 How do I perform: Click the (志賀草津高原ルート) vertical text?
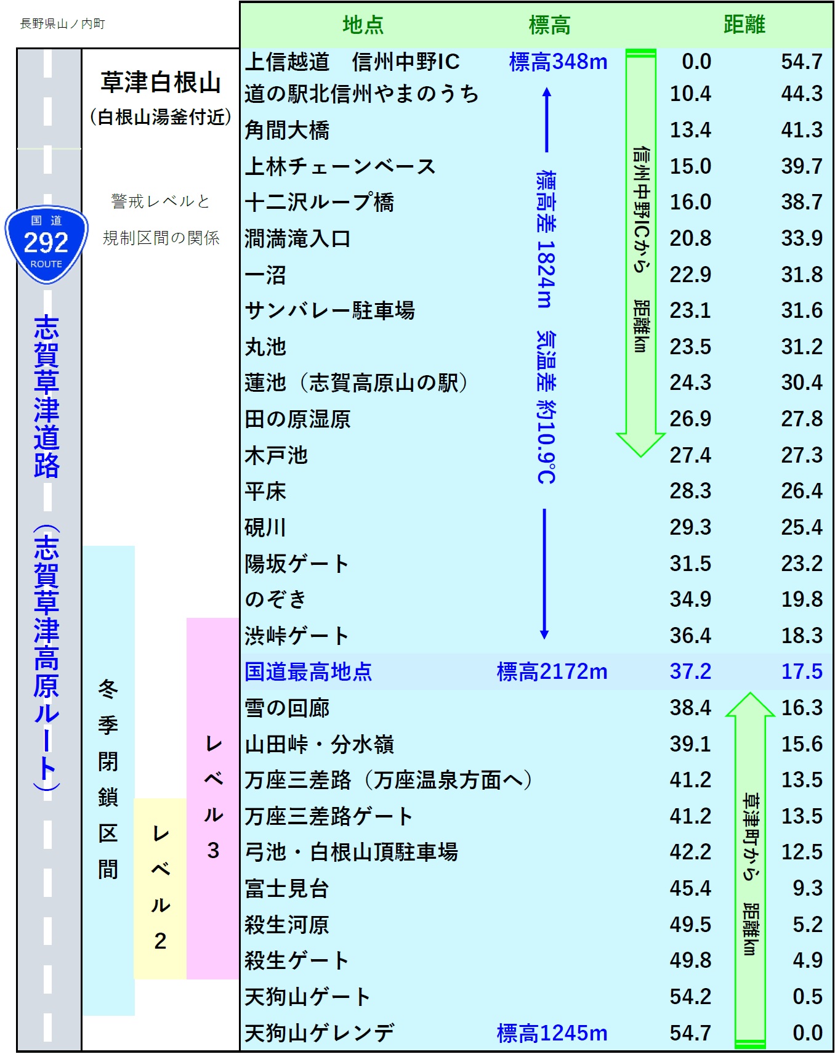(46, 659)
